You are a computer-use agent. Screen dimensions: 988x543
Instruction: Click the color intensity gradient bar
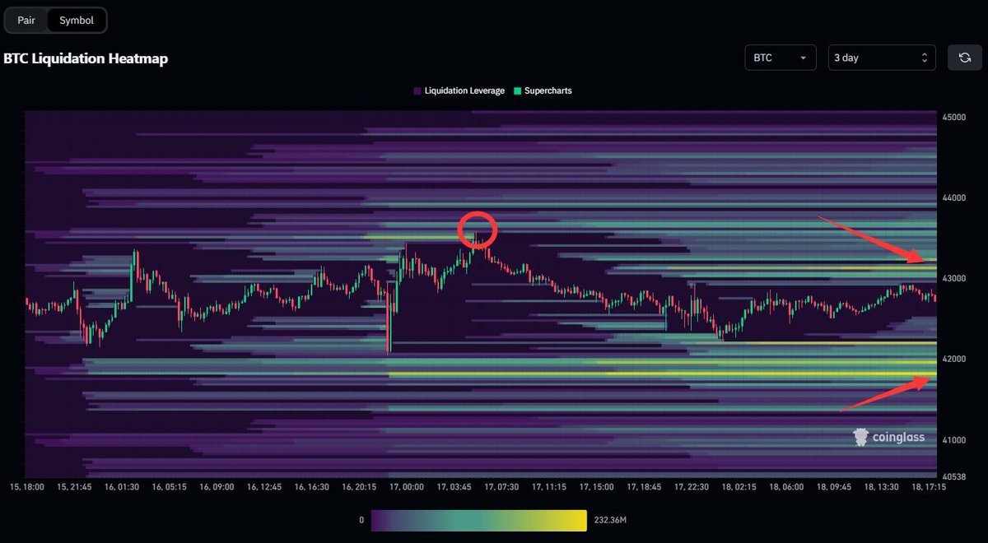[478, 520]
